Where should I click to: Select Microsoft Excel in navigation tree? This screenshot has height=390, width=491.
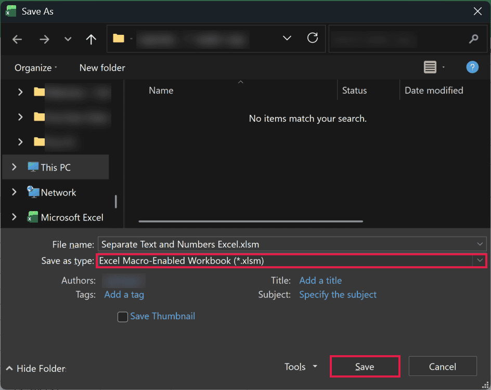point(72,217)
